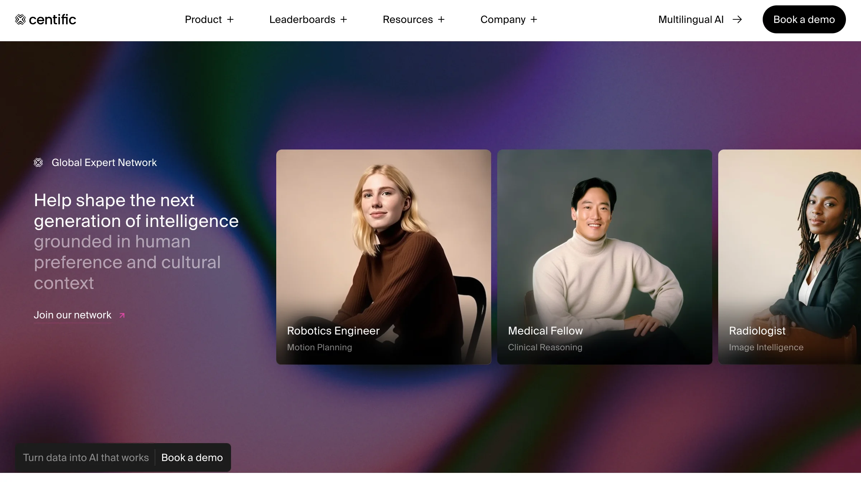The height and width of the screenshot is (484, 861).
Task: Click Book a demo in the bottom floating bar
Action: pyautogui.click(x=192, y=457)
